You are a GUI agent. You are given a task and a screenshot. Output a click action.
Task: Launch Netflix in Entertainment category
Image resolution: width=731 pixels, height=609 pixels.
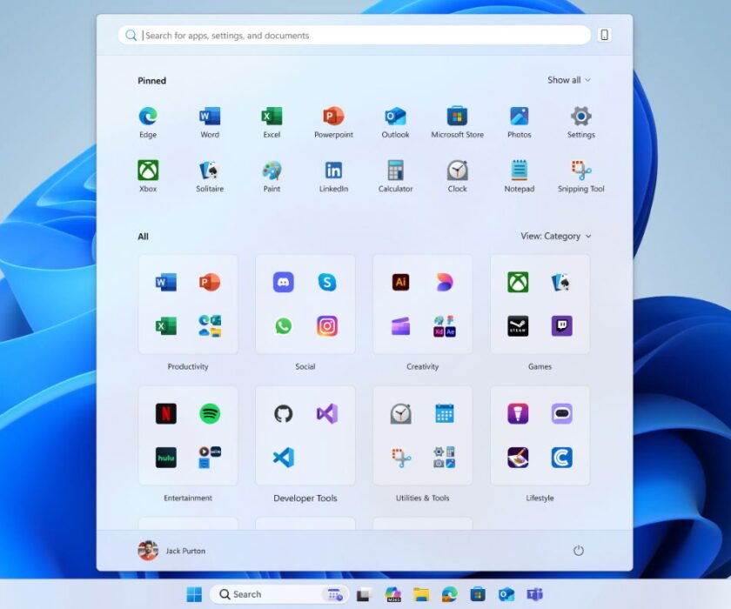(x=166, y=413)
